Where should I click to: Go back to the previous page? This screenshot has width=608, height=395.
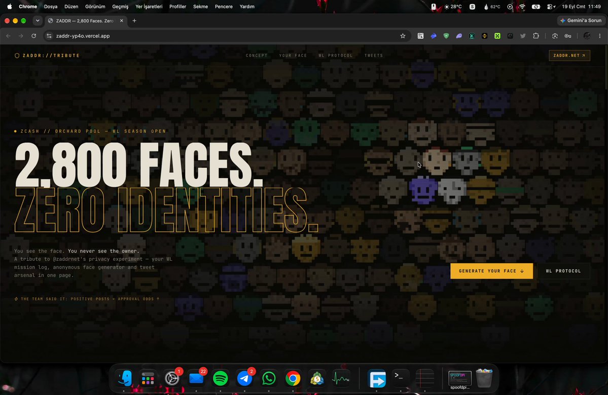click(9, 36)
